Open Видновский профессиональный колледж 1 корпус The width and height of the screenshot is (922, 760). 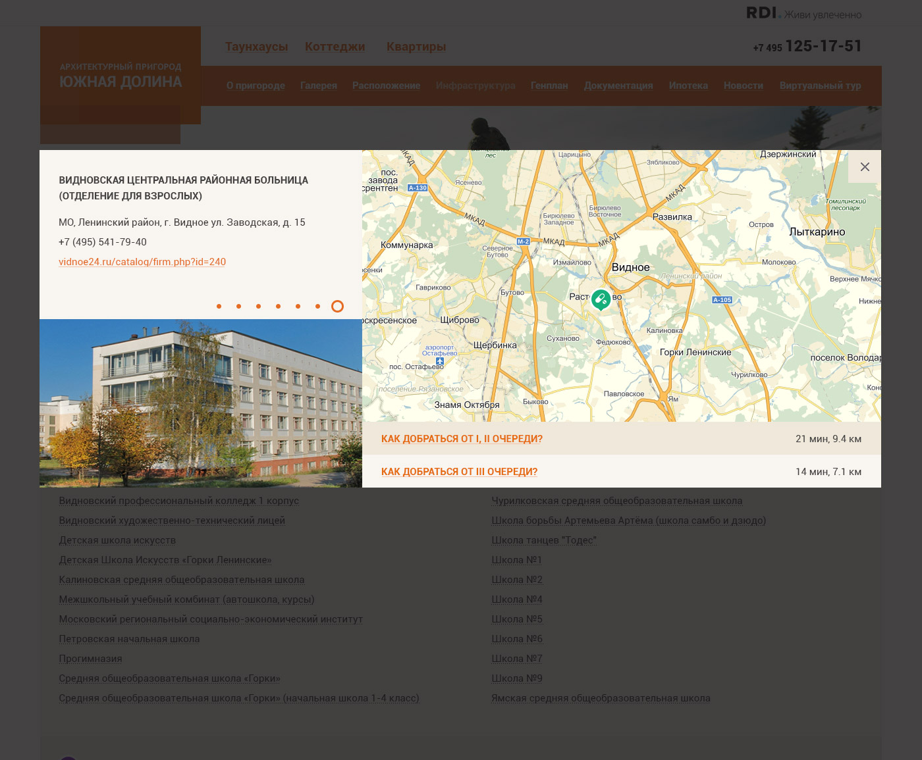tap(179, 501)
